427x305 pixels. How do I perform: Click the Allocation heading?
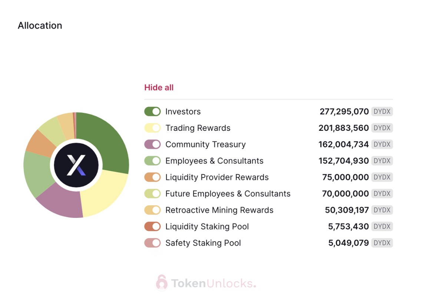click(x=40, y=25)
